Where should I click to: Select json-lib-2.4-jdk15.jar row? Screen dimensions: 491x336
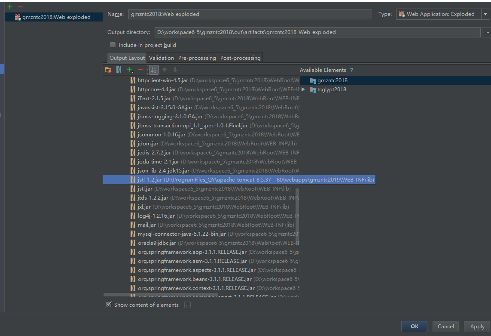(x=201, y=171)
